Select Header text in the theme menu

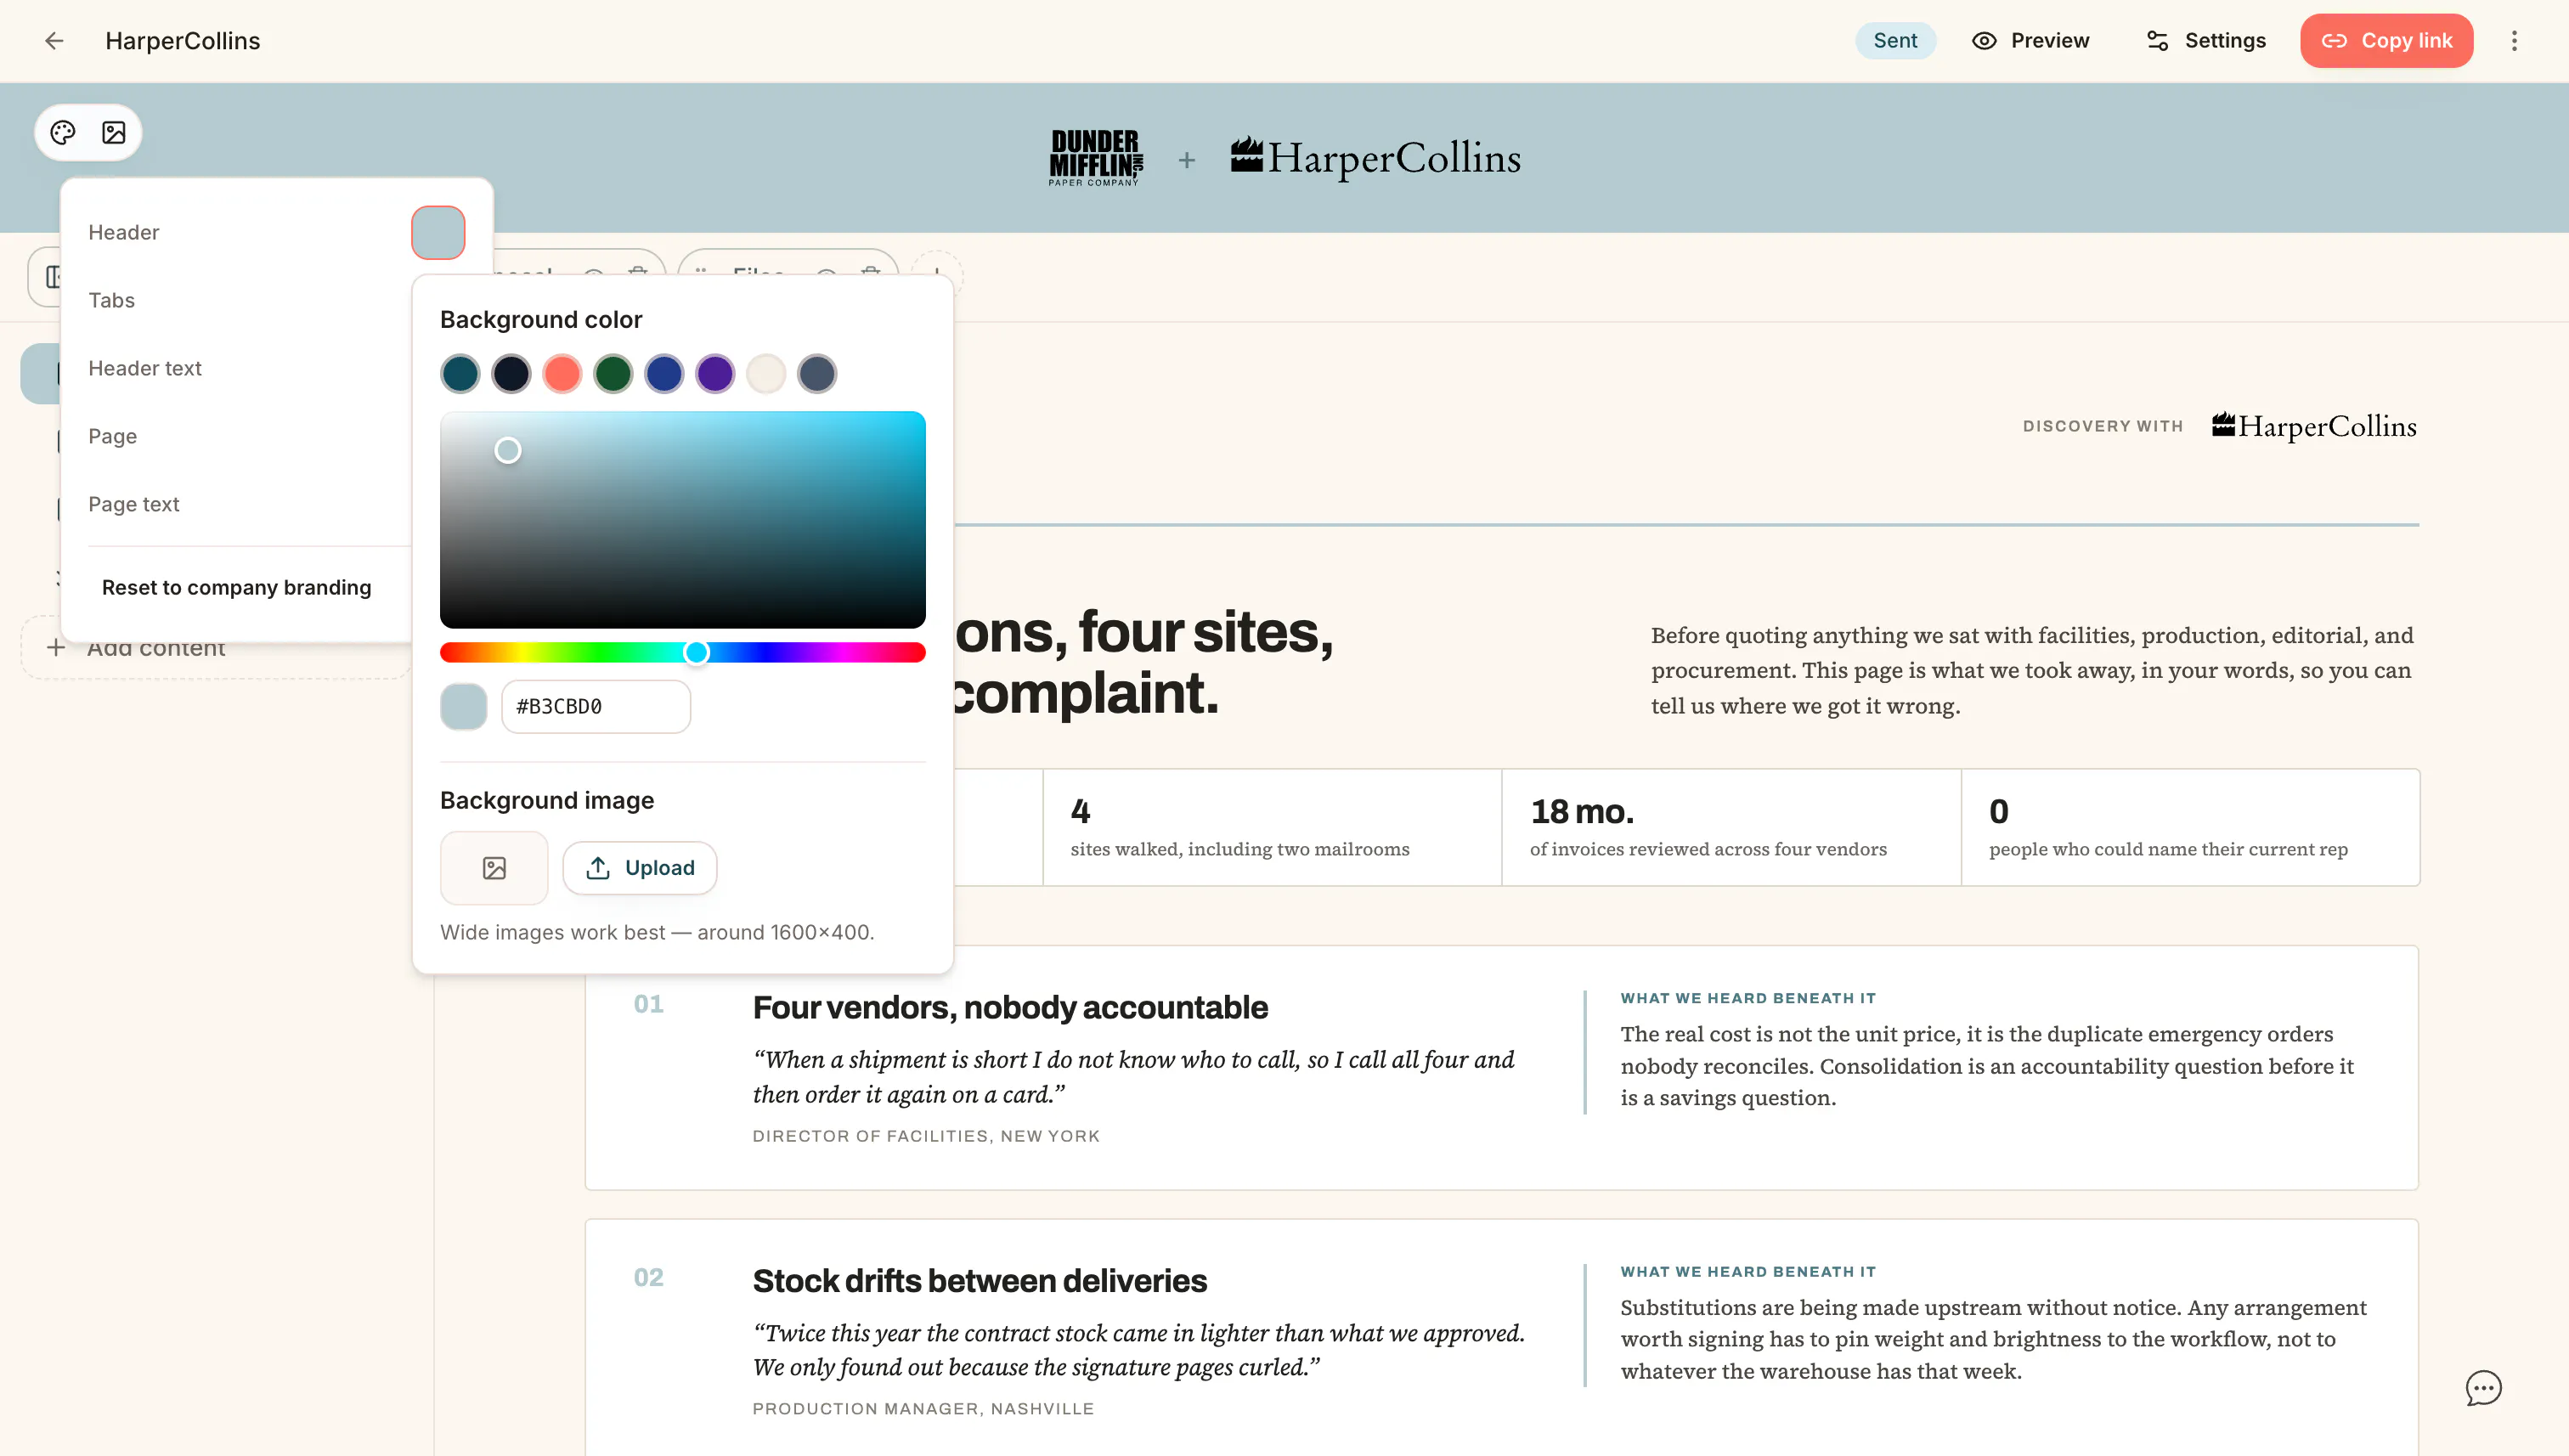pos(145,369)
